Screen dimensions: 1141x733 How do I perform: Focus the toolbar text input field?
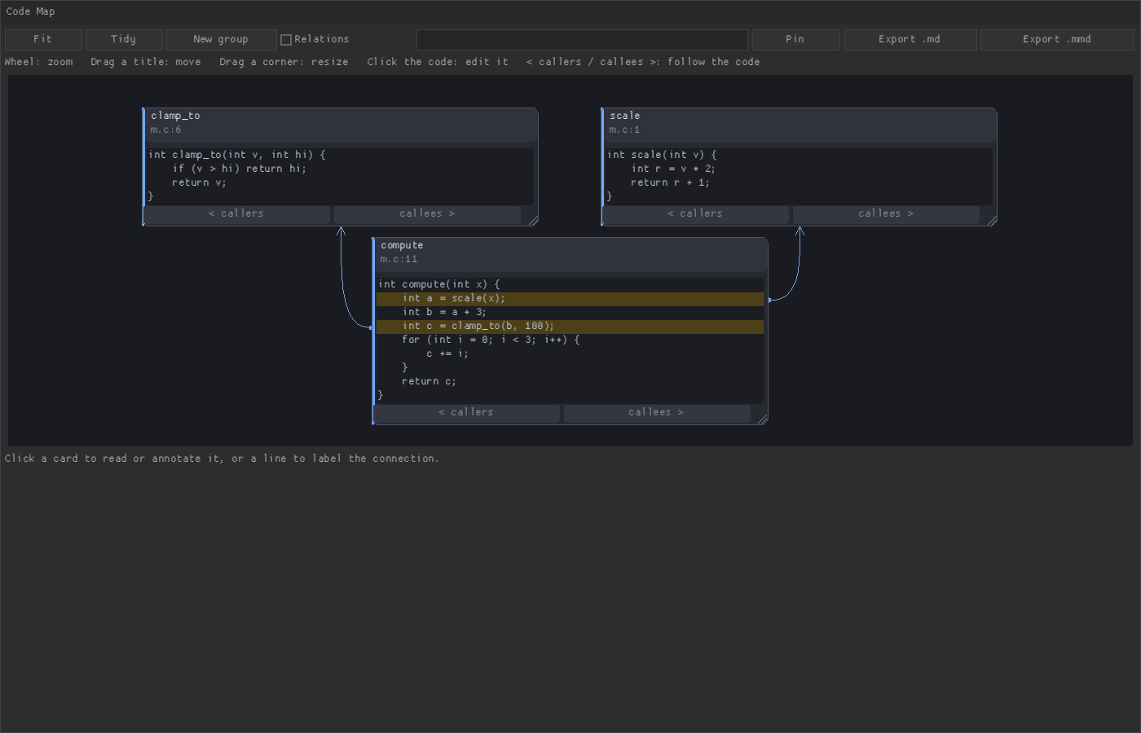582,39
